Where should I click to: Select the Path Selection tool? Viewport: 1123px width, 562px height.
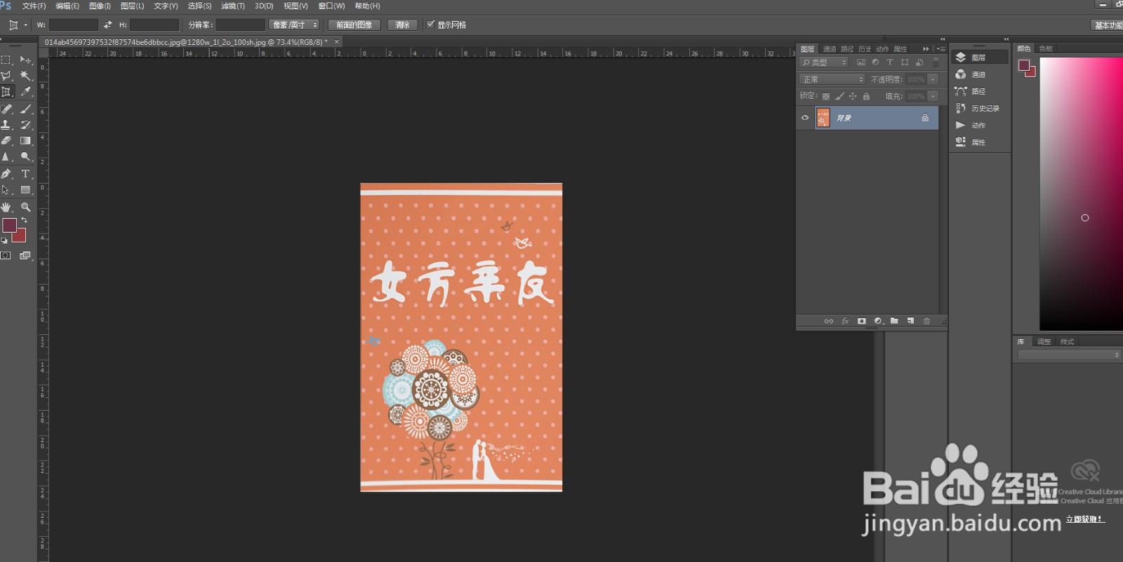click(x=6, y=190)
